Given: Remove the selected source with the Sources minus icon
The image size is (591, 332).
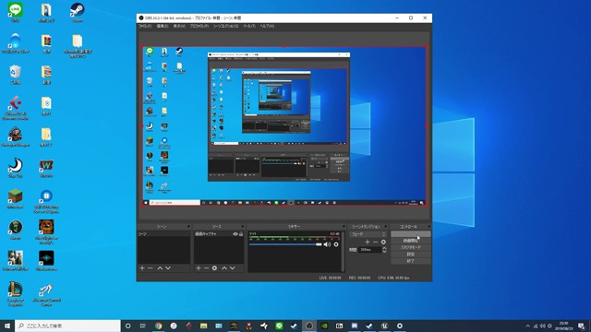Looking at the screenshot, I should [x=206, y=268].
